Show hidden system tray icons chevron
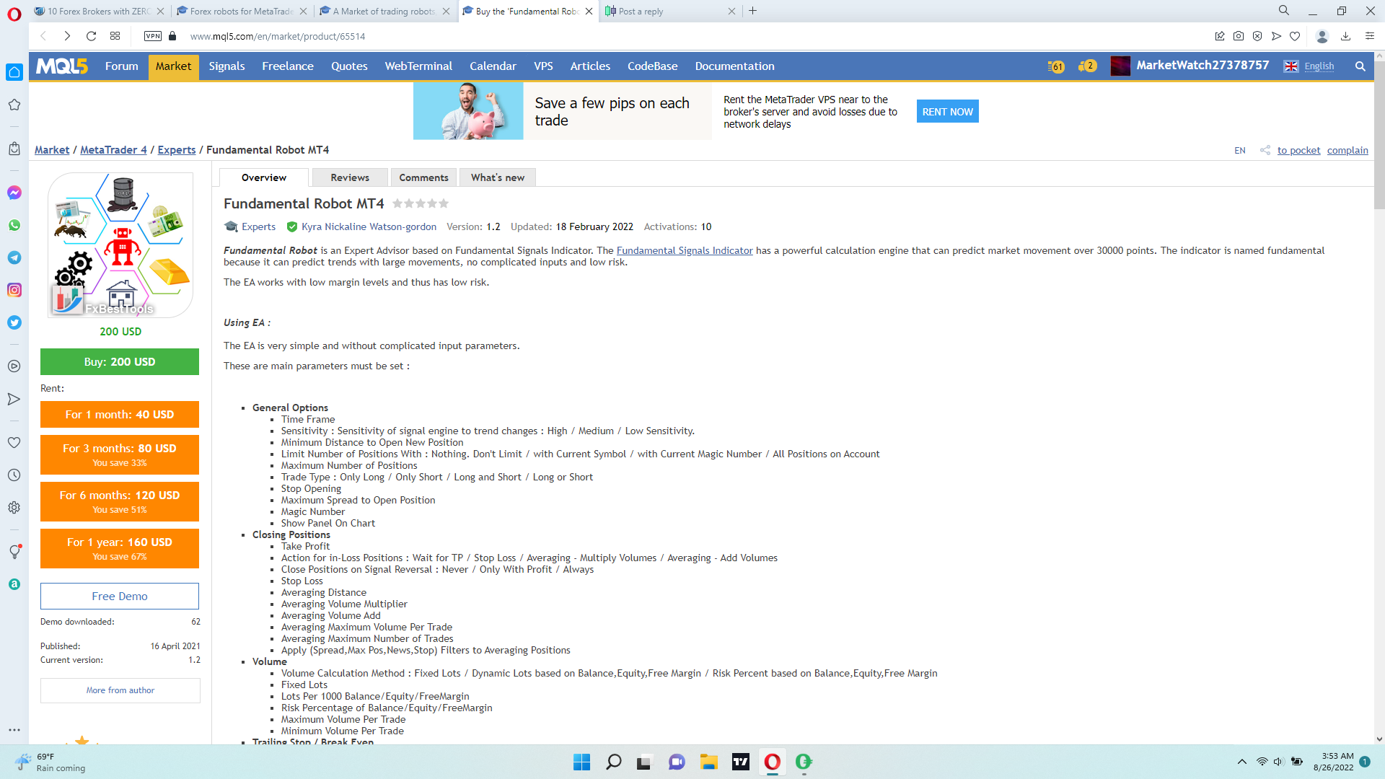This screenshot has width=1385, height=779. 1241,762
